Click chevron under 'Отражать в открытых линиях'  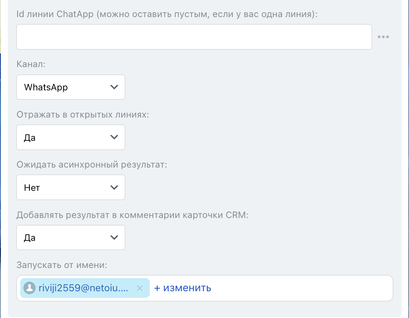(114, 137)
